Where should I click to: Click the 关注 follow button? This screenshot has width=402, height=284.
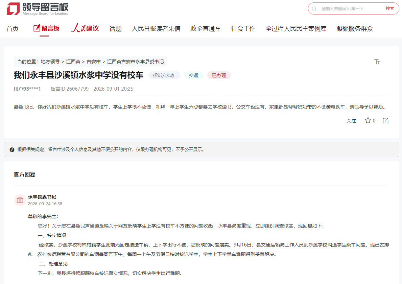tap(351, 121)
